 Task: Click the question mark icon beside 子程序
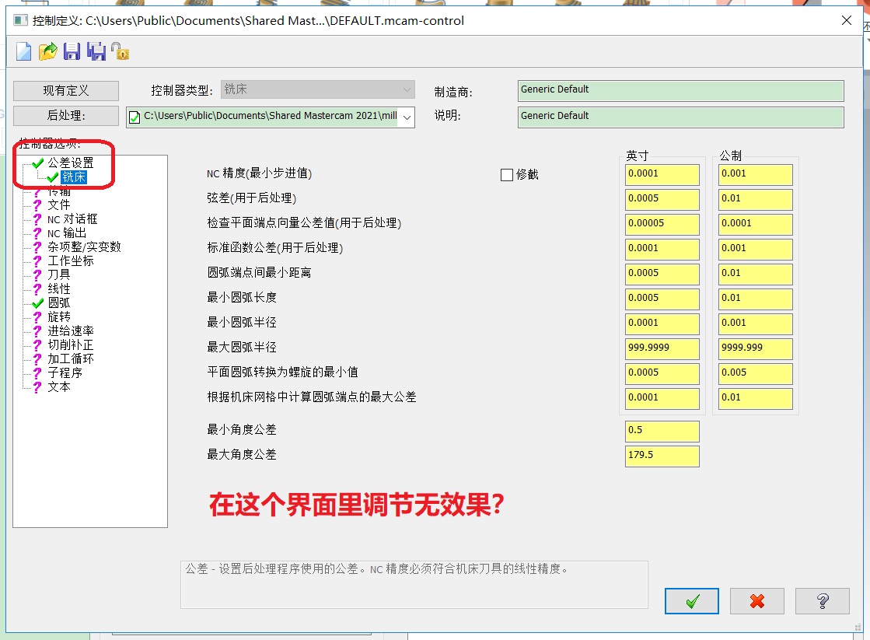point(37,373)
